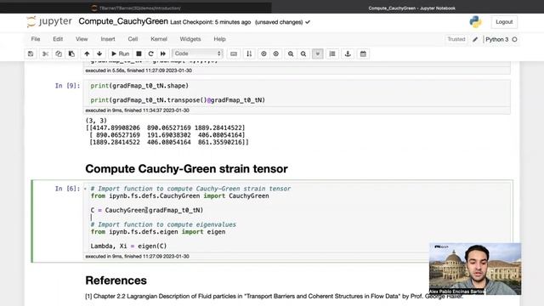Open the Help menu
The width and height of the screenshot is (544, 306).
pos(219,39)
